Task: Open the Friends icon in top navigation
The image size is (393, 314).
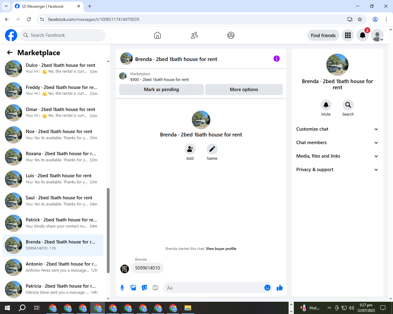Action: tap(194, 35)
